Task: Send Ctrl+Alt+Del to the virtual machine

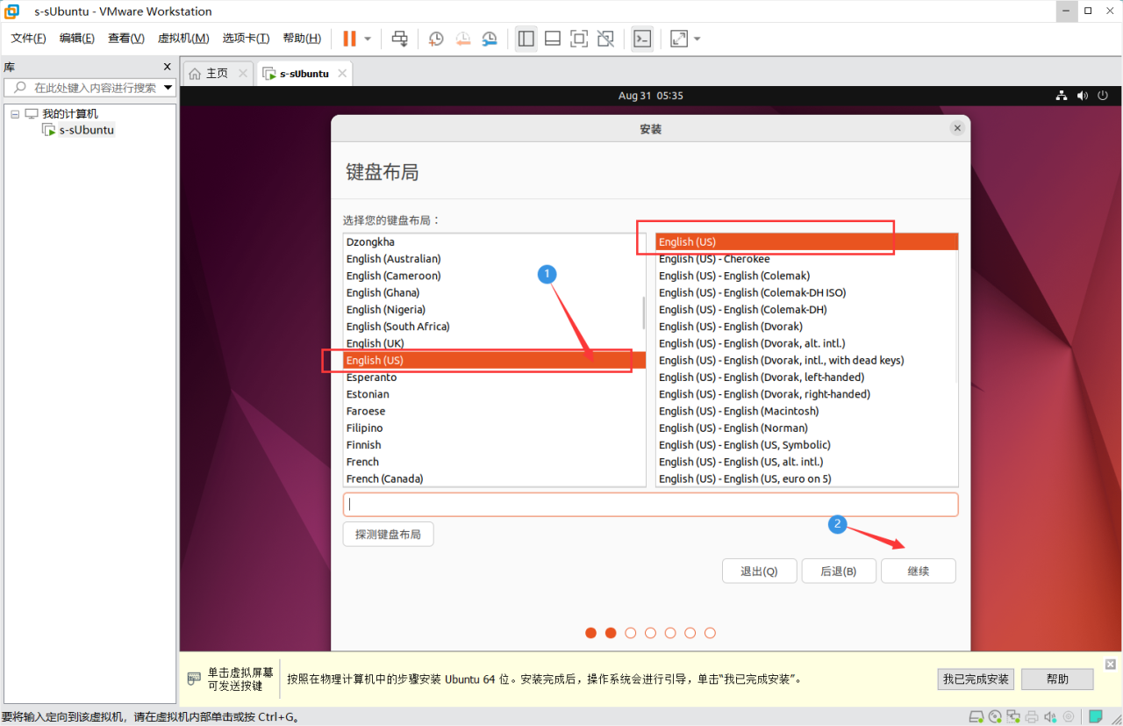Action: click(399, 39)
